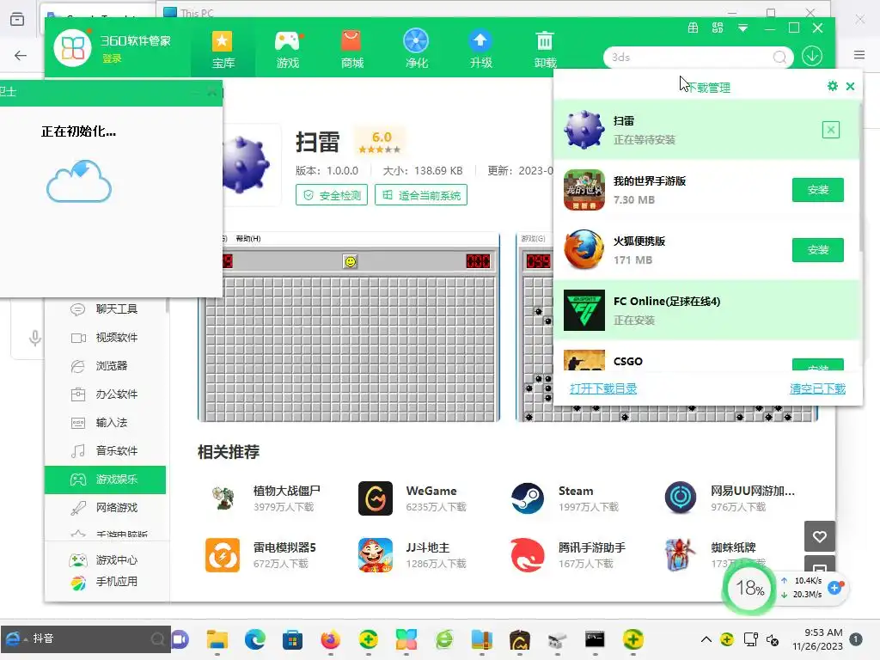Image resolution: width=880 pixels, height=660 pixels.
Task: Select 游戏娱乐 category
Action: coord(105,480)
